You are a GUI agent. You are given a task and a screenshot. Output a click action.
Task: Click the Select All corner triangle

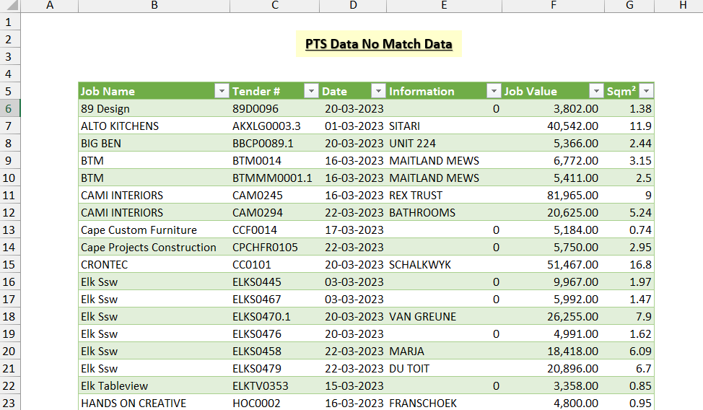[11, 5]
